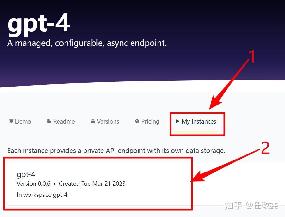Click the private API endpoint description text

pyautogui.click(x=116, y=151)
